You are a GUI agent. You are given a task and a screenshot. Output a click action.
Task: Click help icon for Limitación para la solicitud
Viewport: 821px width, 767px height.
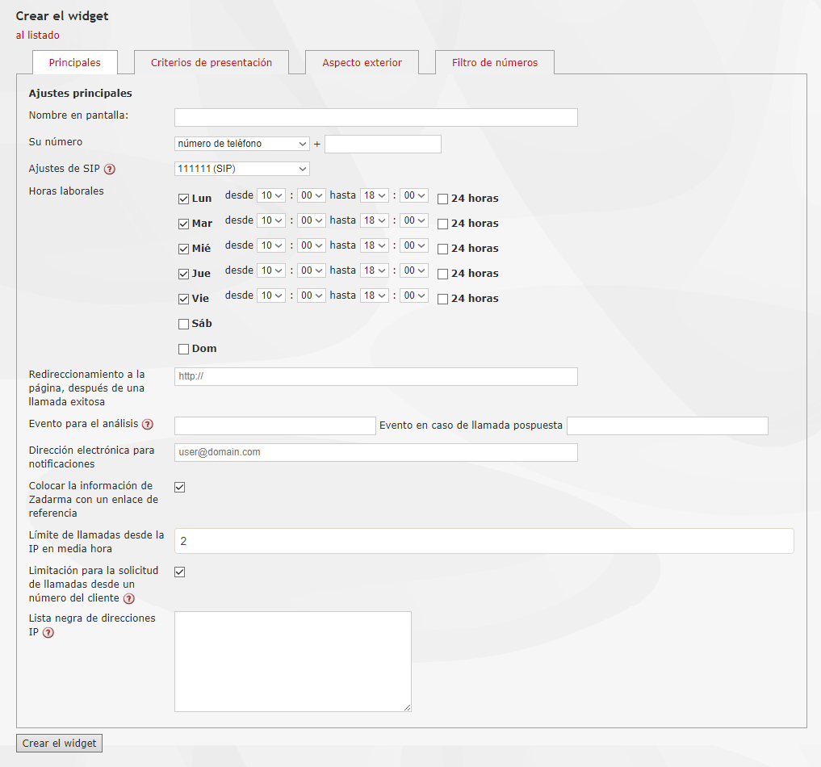[x=129, y=598]
